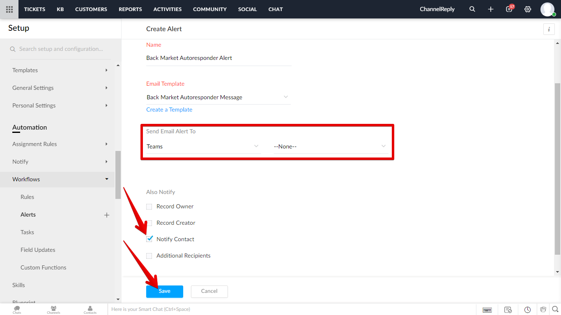The image size is (561, 315).
Task: Click the sidebar scroll-down arrow
Action: (x=118, y=300)
